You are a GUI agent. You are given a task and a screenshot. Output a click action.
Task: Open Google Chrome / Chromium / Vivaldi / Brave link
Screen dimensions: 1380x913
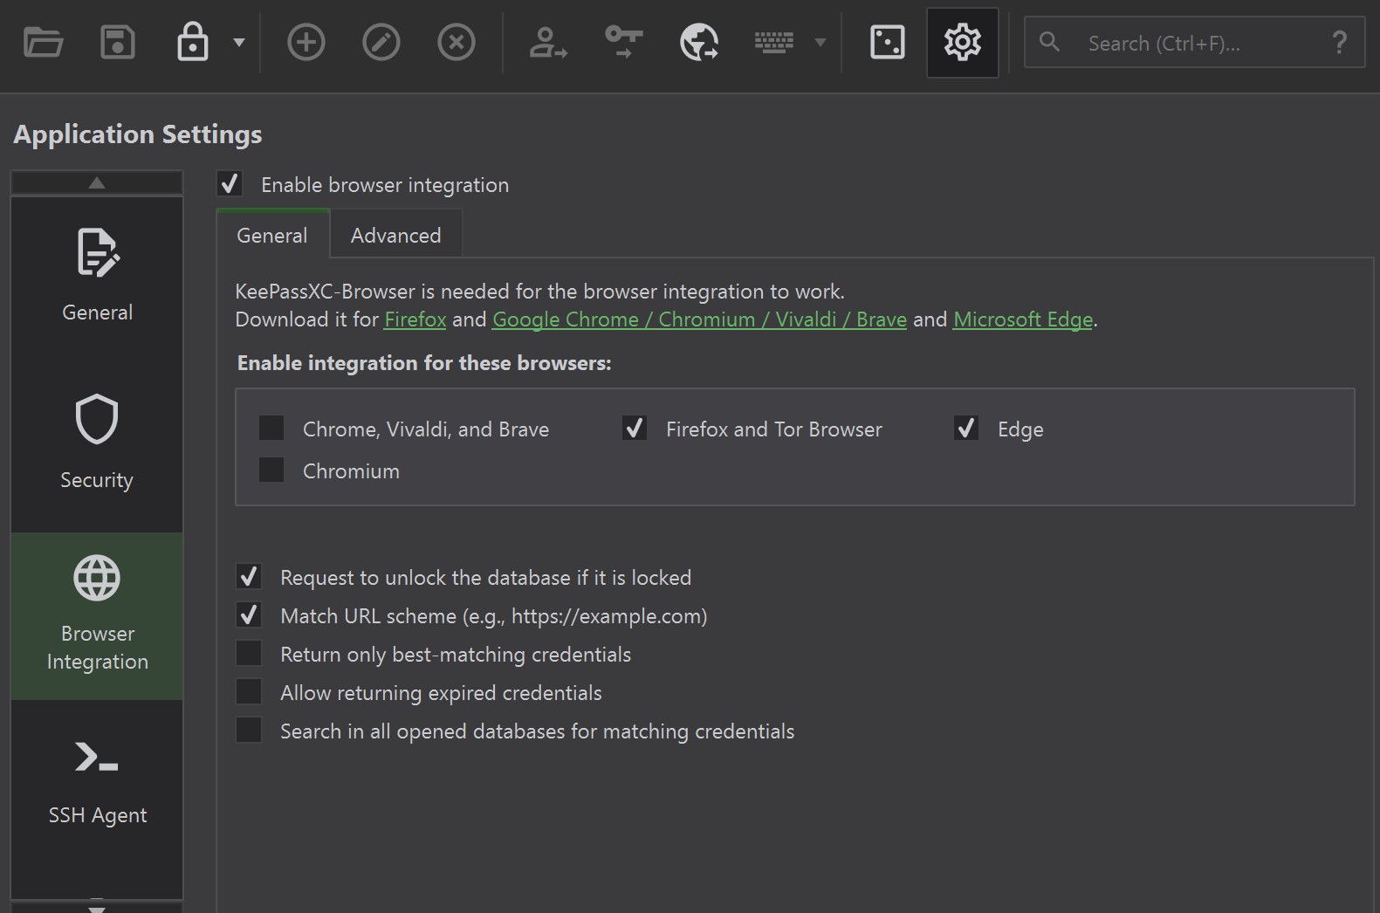pos(700,319)
